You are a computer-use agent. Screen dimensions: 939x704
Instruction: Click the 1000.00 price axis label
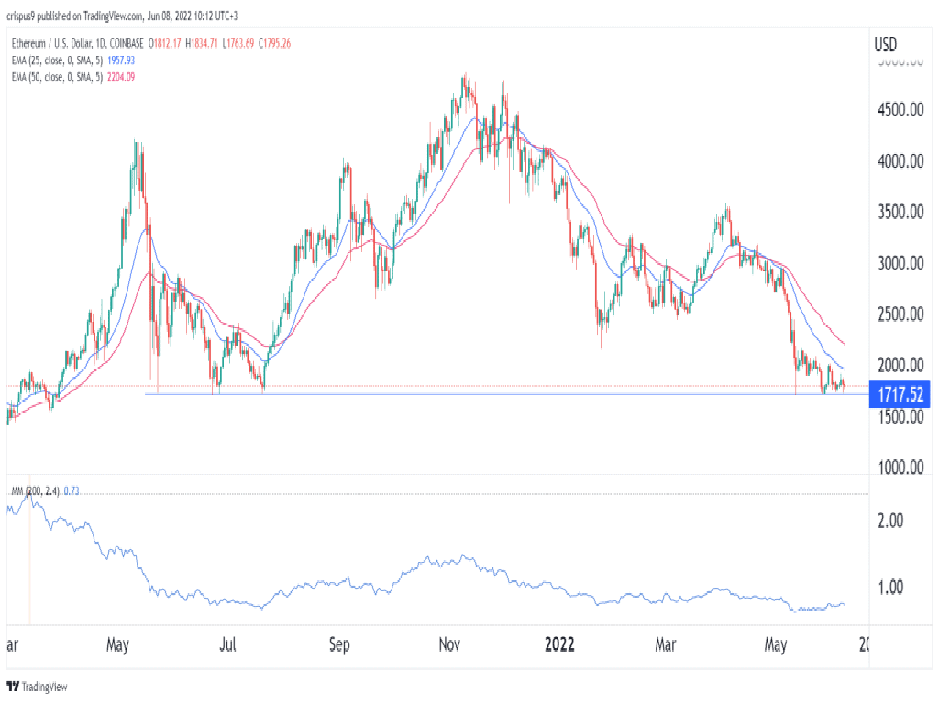point(897,467)
